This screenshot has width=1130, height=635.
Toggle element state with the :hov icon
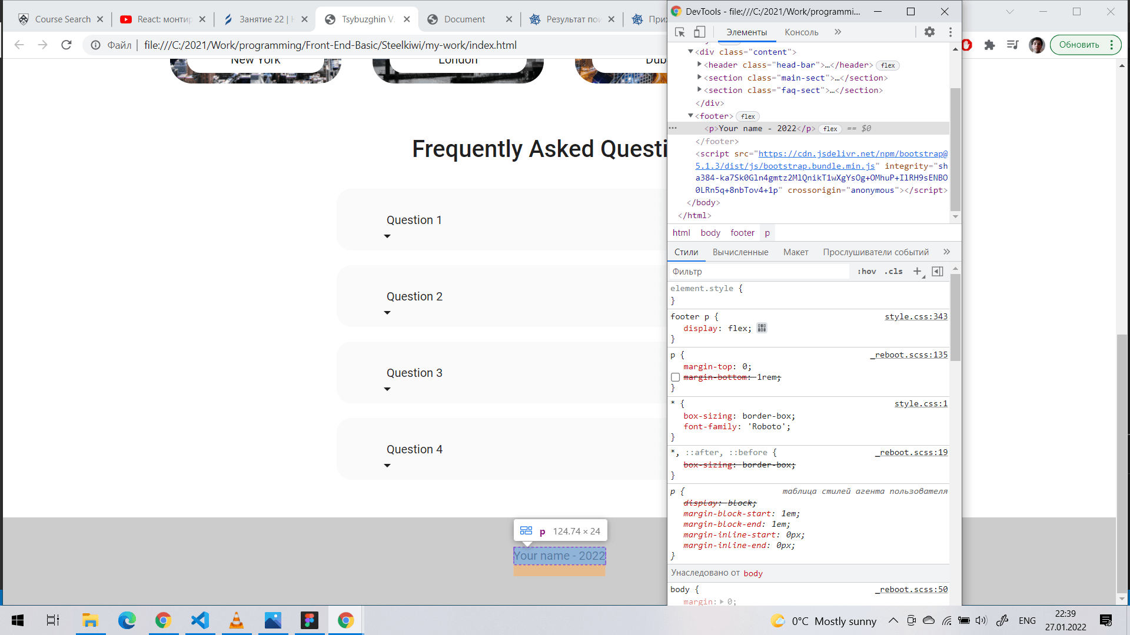[867, 271]
